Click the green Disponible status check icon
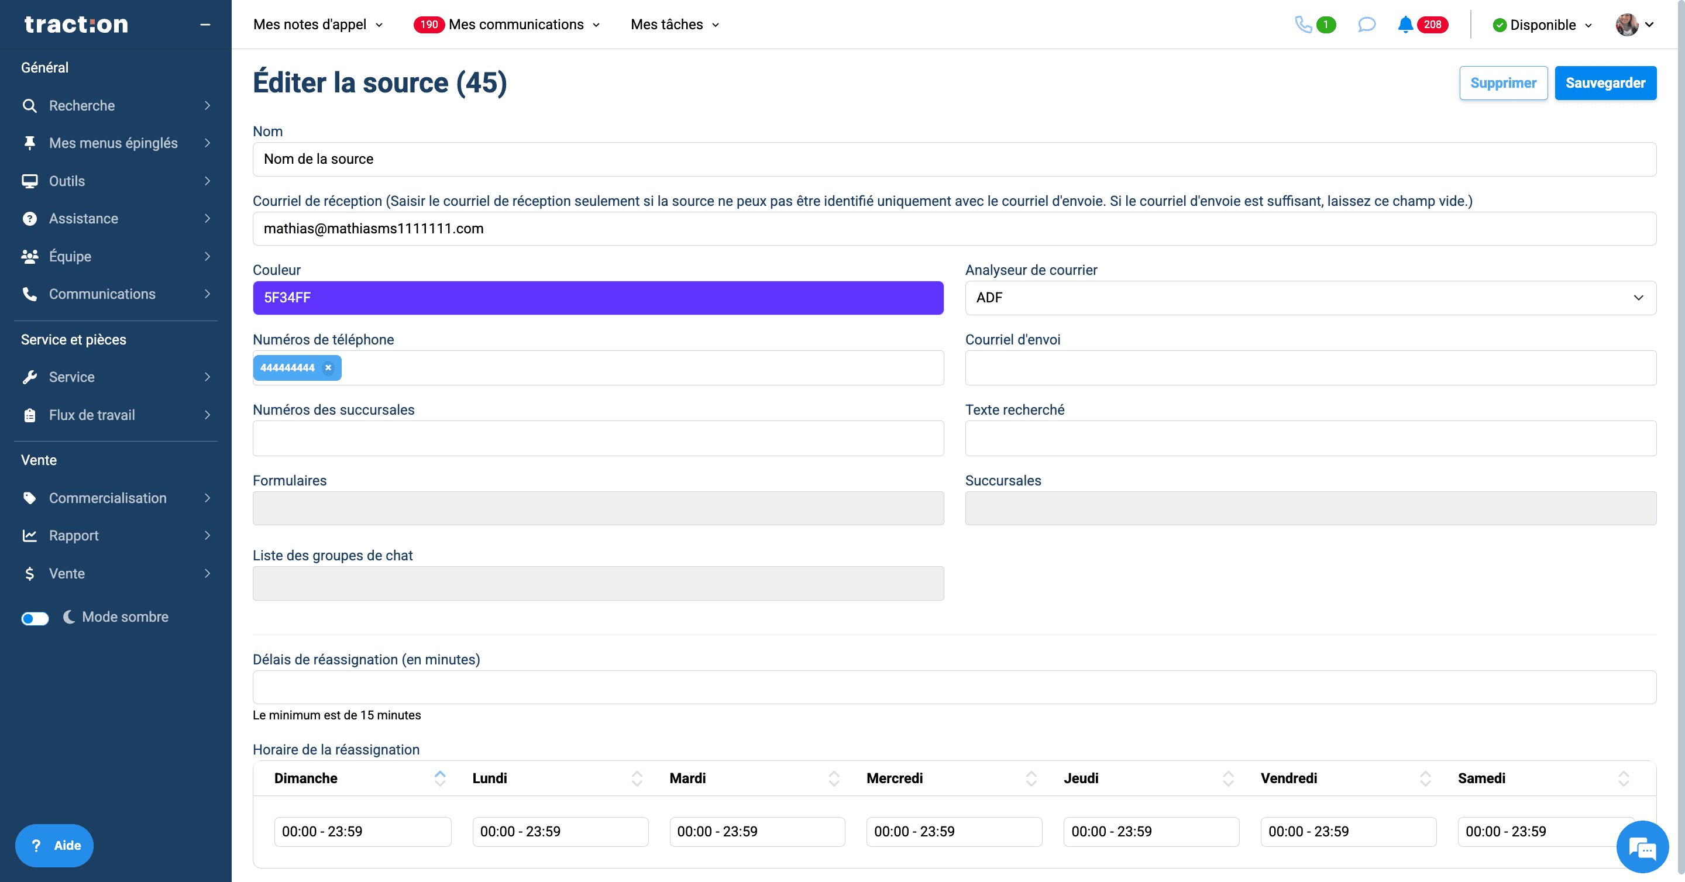The height and width of the screenshot is (882, 1685). coord(1499,25)
